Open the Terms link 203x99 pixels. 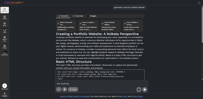125,96
